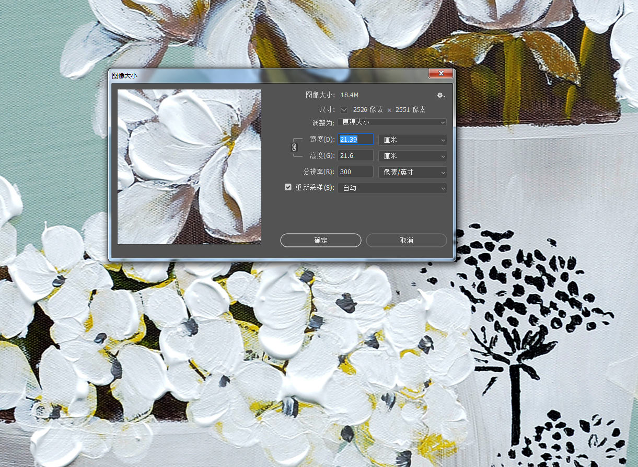Click the 18.4M image size value
Image resolution: width=638 pixels, height=467 pixels.
coord(350,95)
